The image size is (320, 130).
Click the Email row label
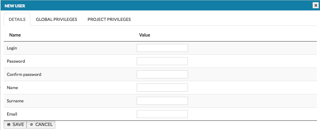click(12, 114)
